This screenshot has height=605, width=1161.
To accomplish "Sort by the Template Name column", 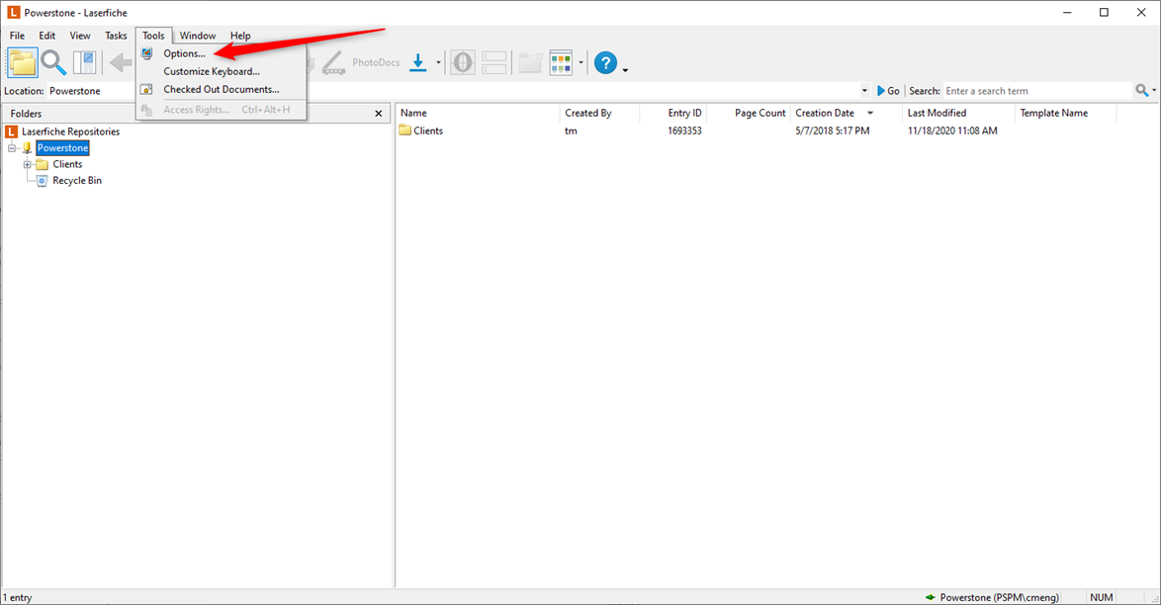I will (x=1065, y=113).
